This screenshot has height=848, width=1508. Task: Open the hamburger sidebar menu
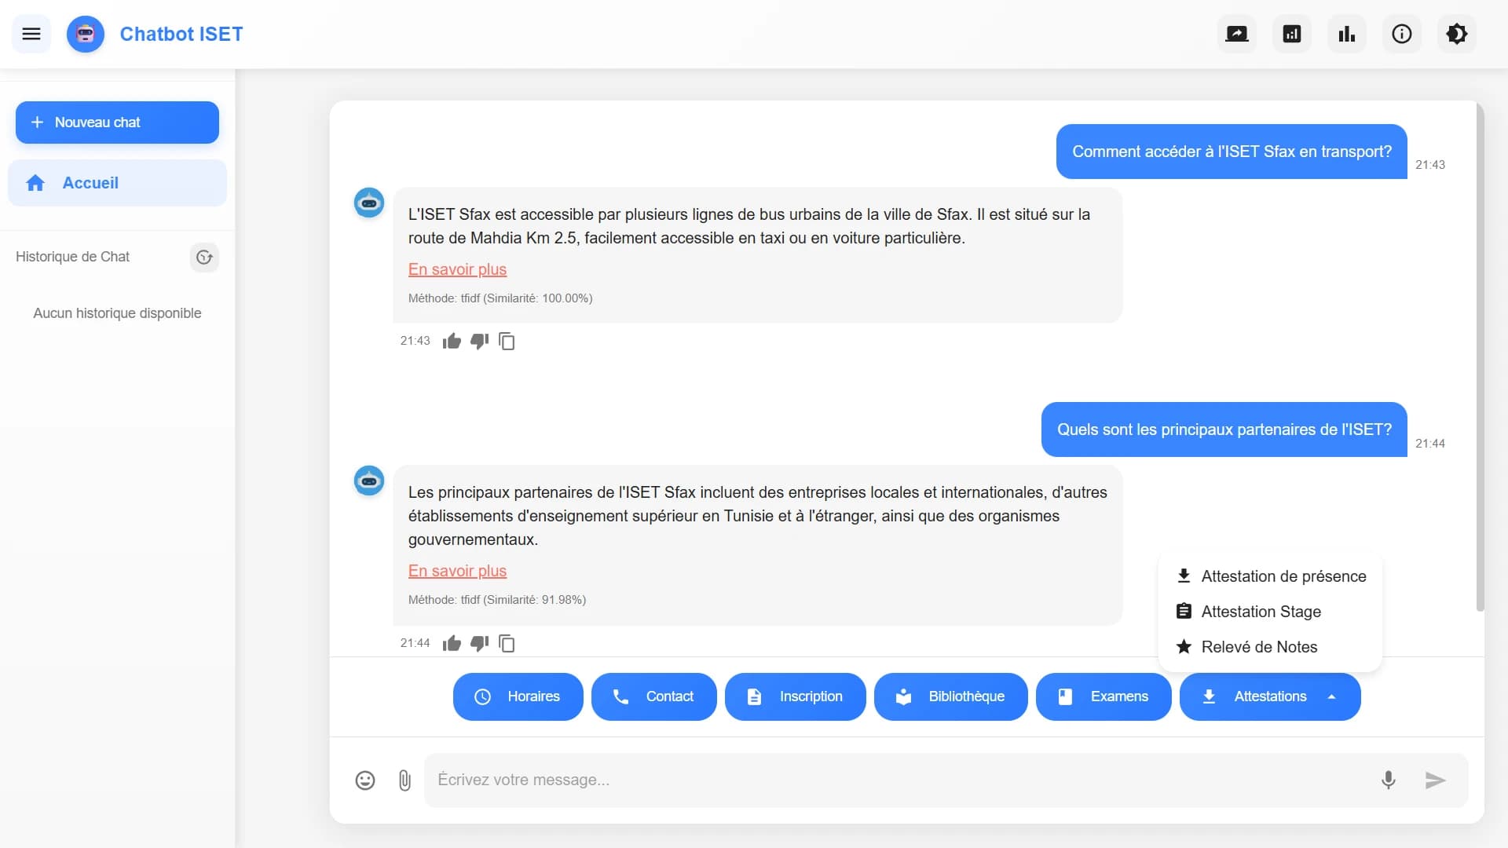point(31,34)
